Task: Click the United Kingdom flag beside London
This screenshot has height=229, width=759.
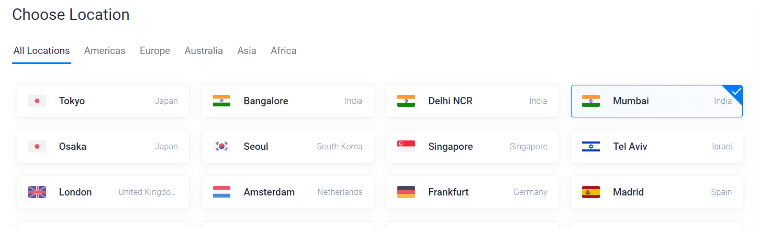Action: click(37, 192)
